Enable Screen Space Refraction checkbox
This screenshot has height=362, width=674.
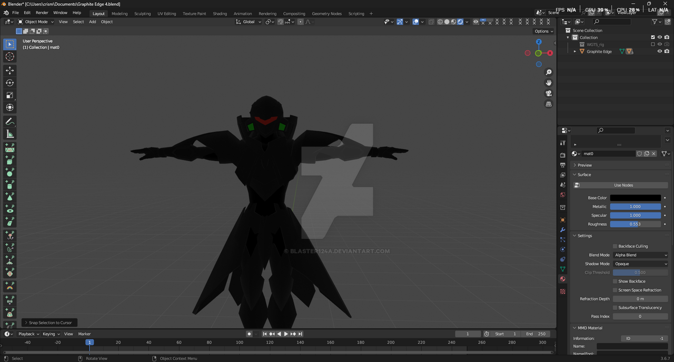point(615,290)
